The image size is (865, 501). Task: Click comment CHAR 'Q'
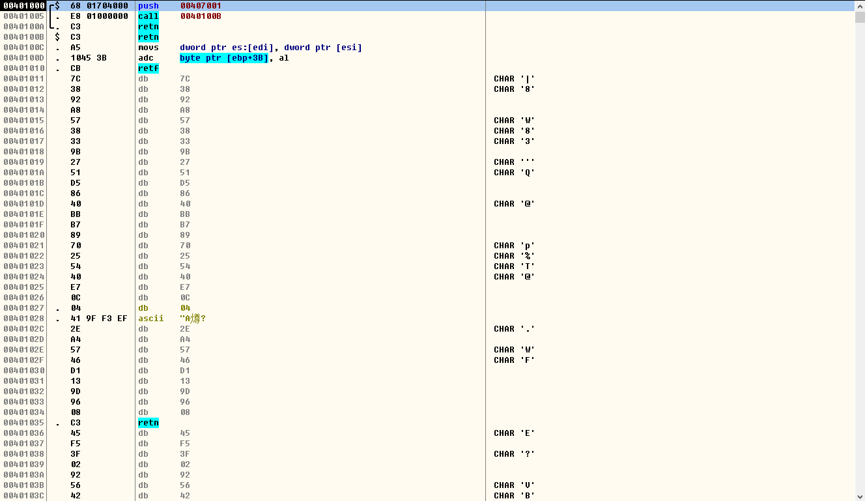coord(514,173)
